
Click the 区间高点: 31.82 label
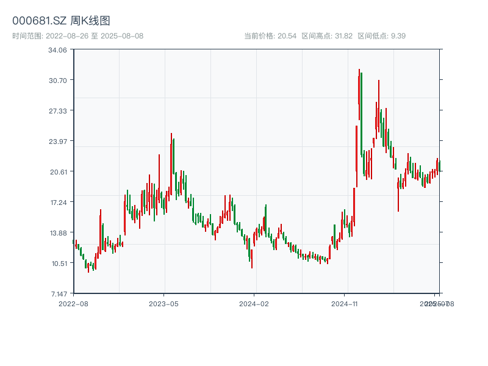[x=328, y=35]
